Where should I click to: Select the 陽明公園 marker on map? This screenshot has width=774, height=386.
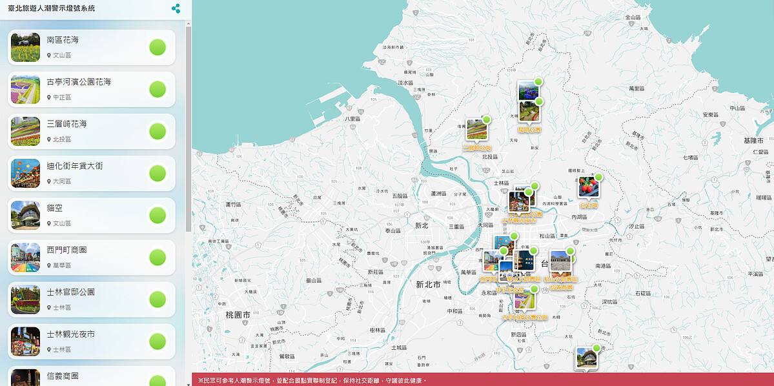pos(529,112)
